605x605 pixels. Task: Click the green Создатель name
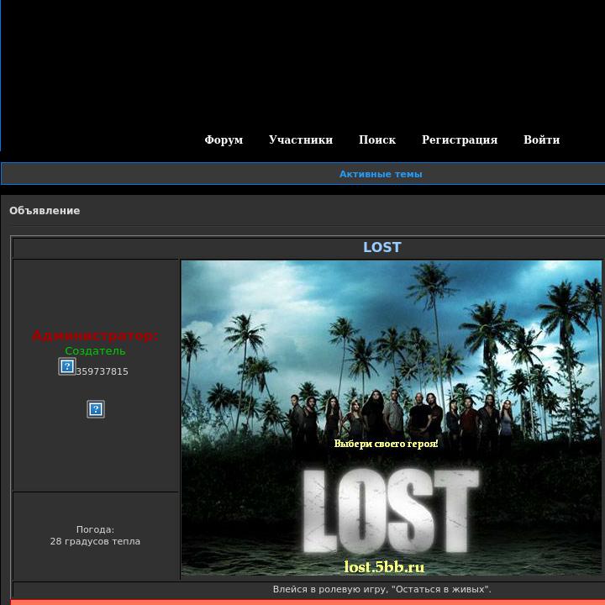coord(95,350)
